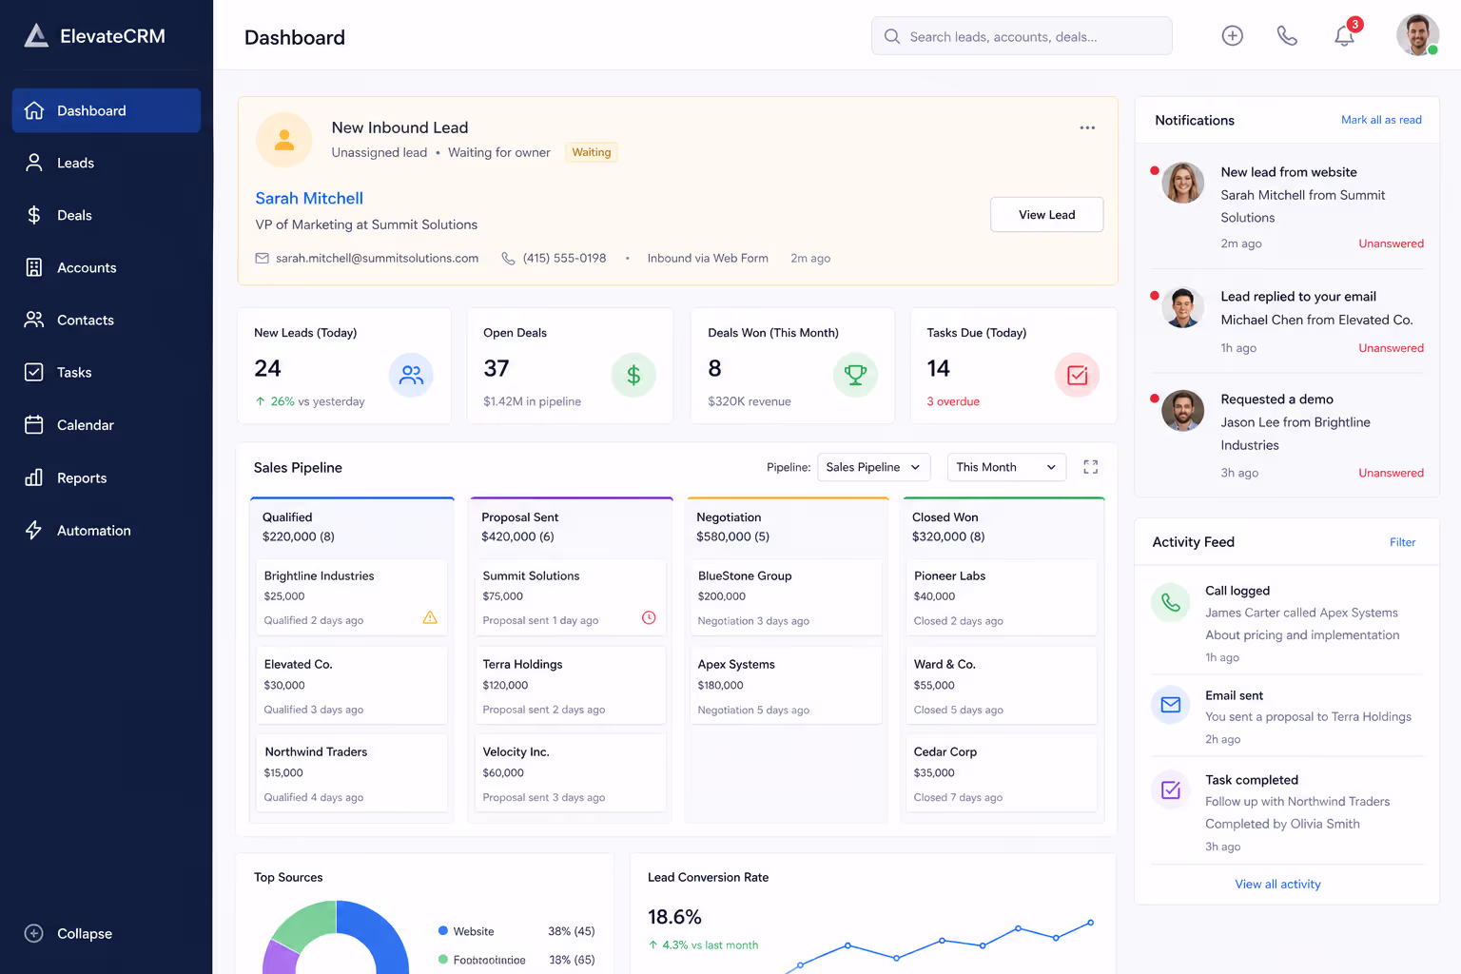Open Northwind Traders pipeline card
This screenshot has width=1461, height=974.
(352, 773)
